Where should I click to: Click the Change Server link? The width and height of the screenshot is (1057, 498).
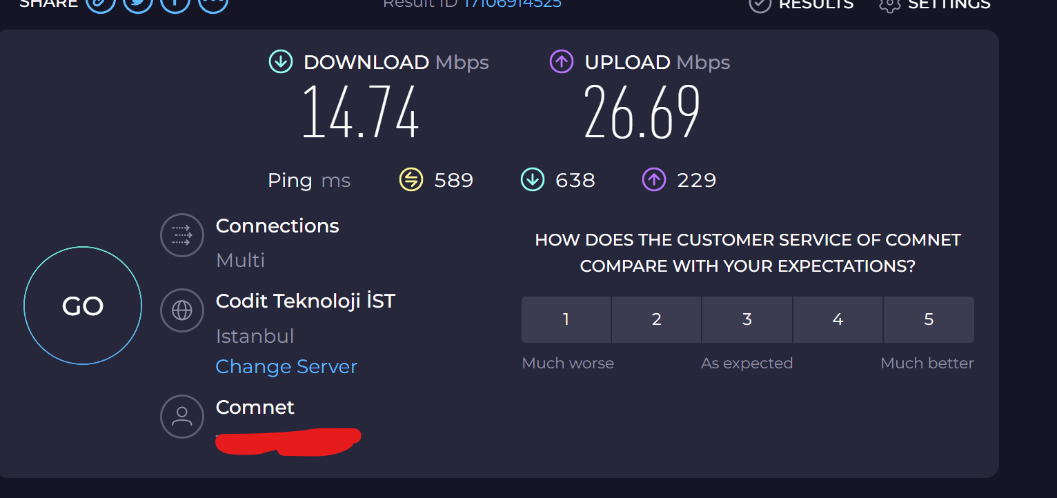point(286,366)
